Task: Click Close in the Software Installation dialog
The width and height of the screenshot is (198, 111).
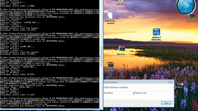Action: pyautogui.click(x=166, y=103)
